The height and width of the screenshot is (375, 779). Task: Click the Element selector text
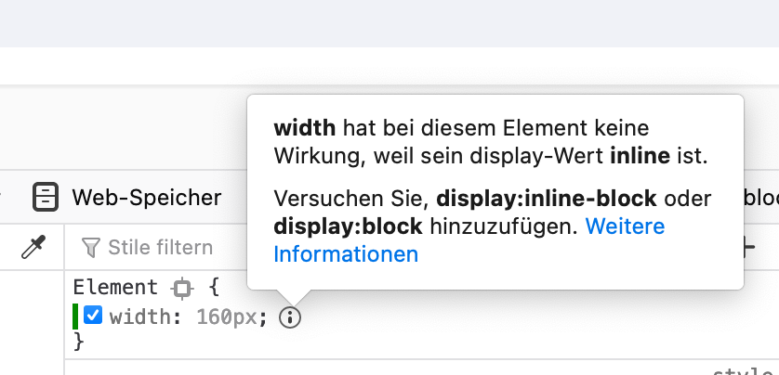[x=115, y=287]
